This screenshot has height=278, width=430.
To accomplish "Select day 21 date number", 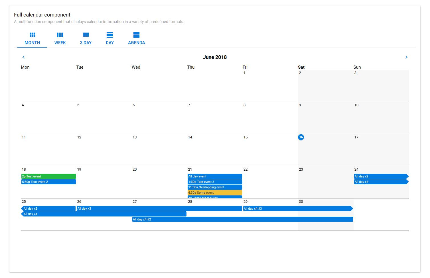I will (190, 169).
